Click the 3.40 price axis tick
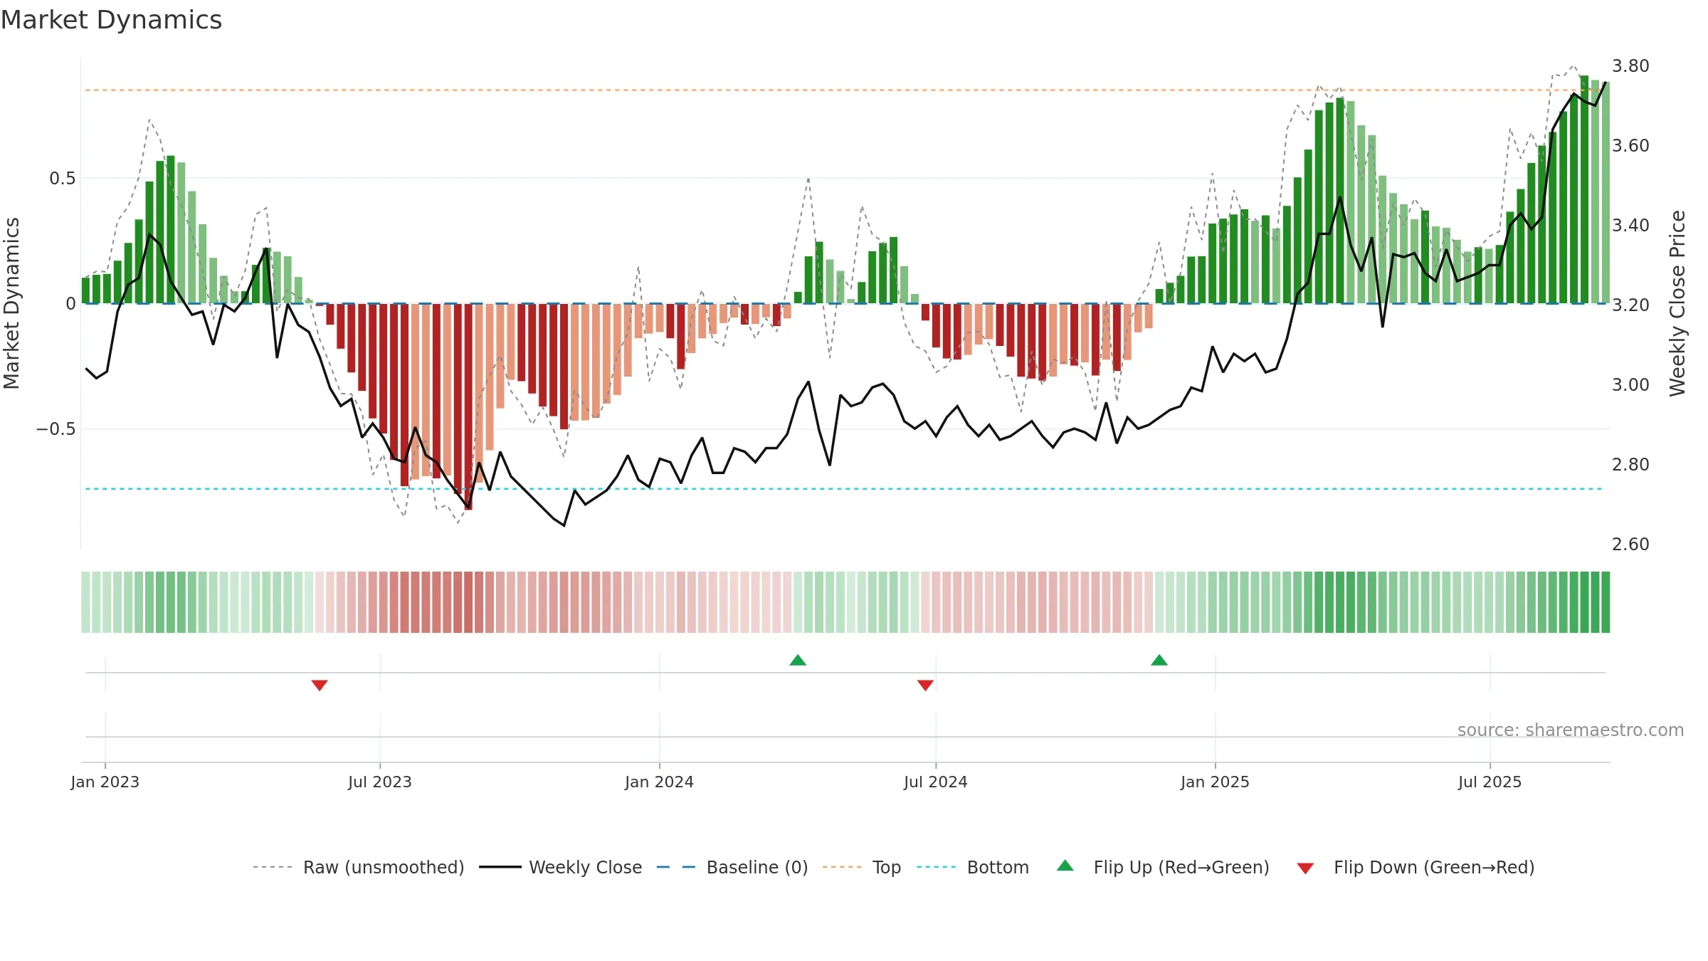This screenshot has height=961, width=1708. 1630,226
